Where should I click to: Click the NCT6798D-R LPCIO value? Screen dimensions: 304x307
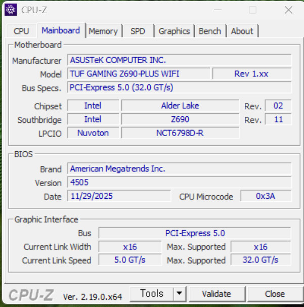click(x=180, y=133)
